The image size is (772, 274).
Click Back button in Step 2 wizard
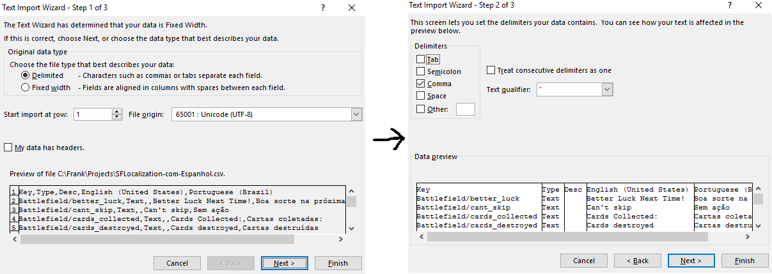point(636,261)
